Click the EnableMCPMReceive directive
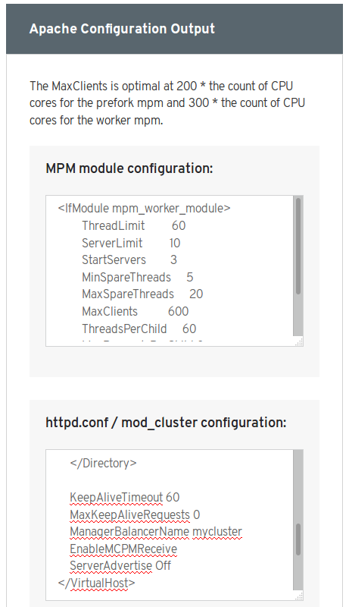349x607 pixels. (x=123, y=549)
